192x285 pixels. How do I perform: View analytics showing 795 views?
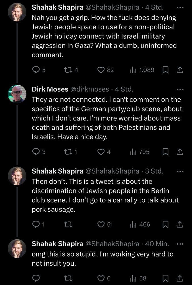tap(139, 152)
